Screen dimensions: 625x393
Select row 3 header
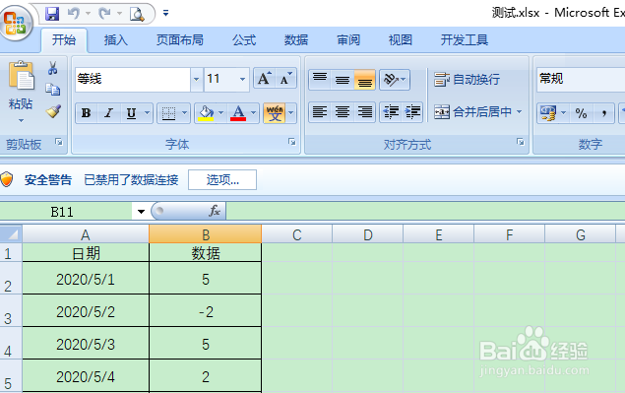(x=11, y=311)
